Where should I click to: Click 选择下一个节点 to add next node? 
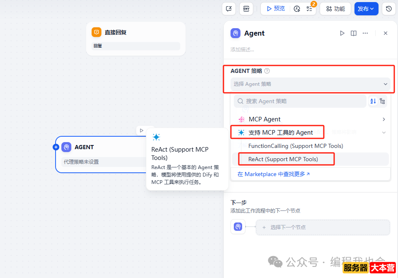click(x=323, y=227)
